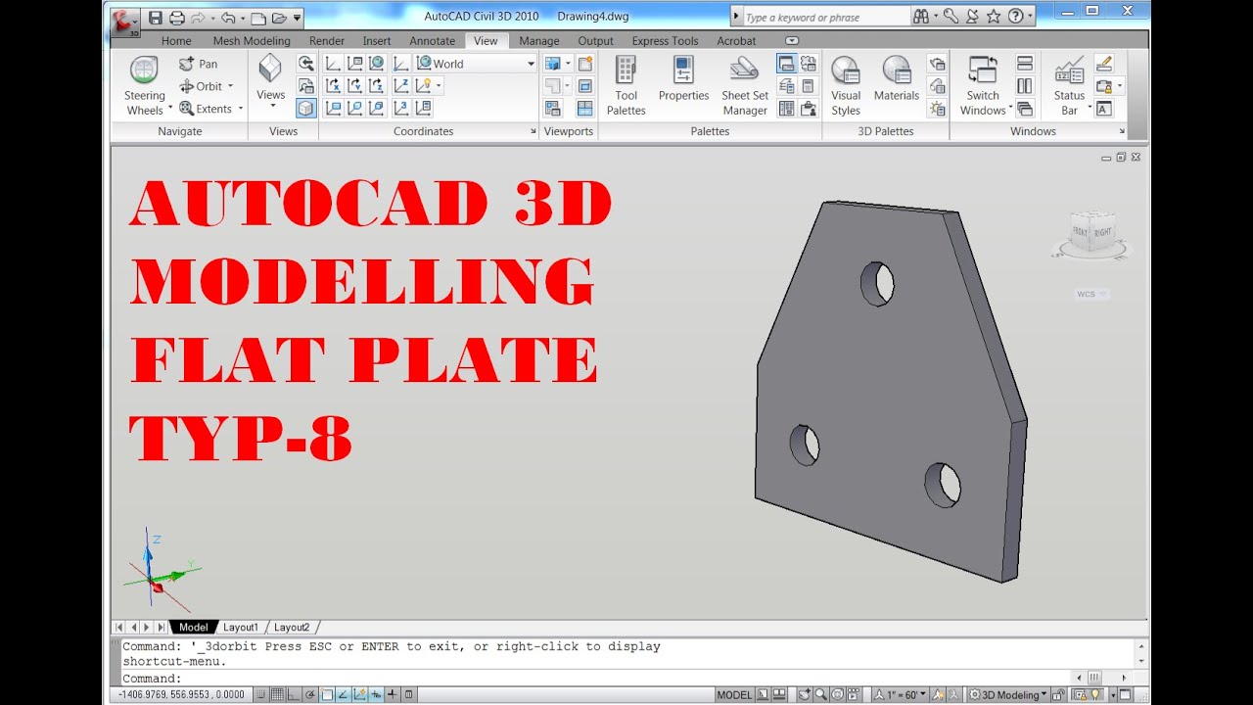Image resolution: width=1253 pixels, height=705 pixels.
Task: Select the Annotate ribbon tab
Action: (432, 41)
